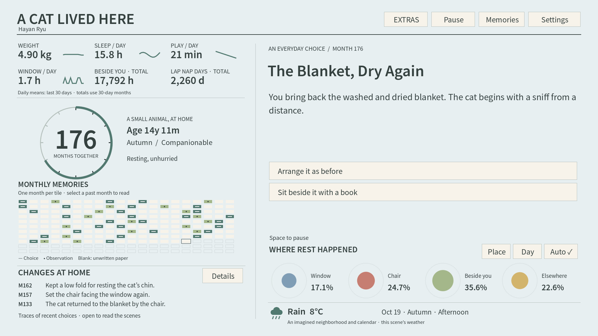
Task: Click the play per day sparkline
Action: 226,55
